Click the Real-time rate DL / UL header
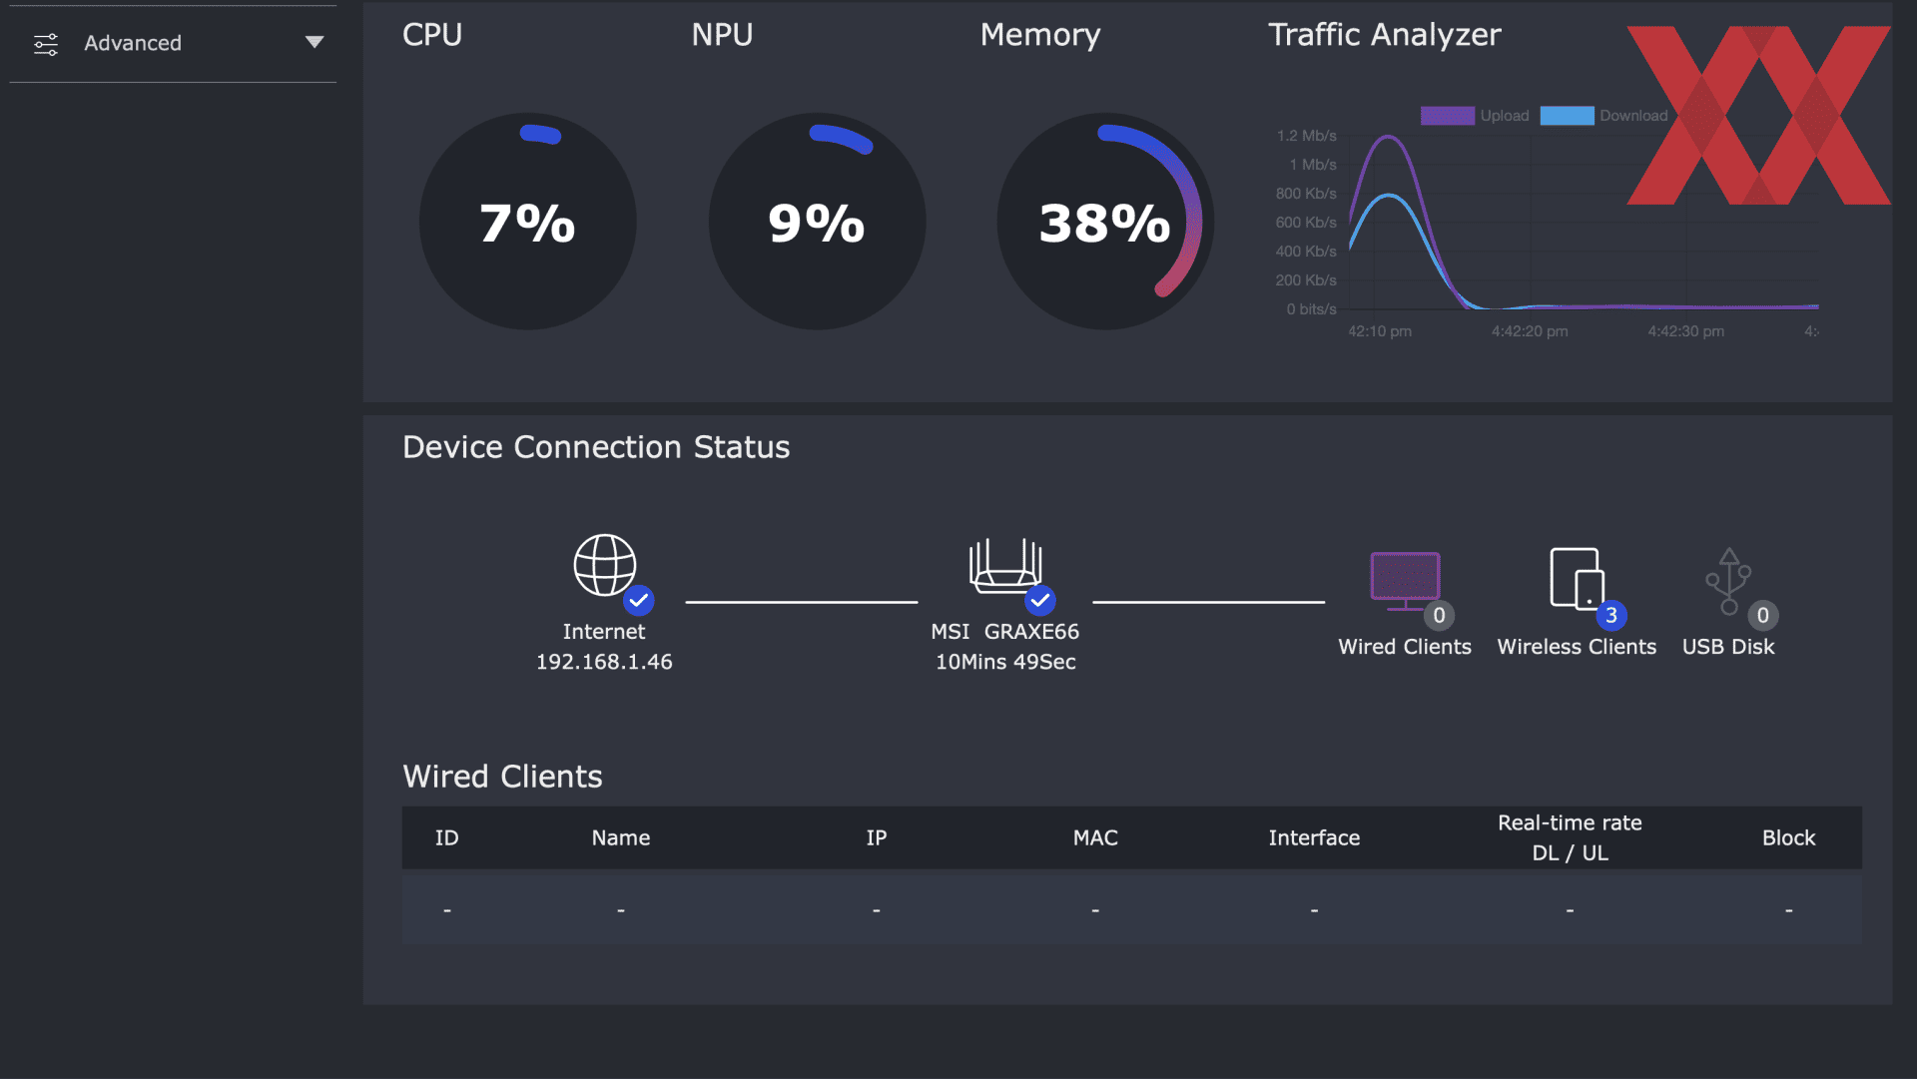This screenshot has height=1079, width=1917. click(1570, 837)
